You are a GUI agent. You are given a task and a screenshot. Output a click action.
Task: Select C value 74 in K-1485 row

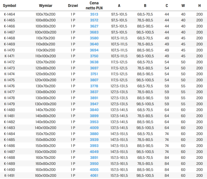[x=167, y=140]
